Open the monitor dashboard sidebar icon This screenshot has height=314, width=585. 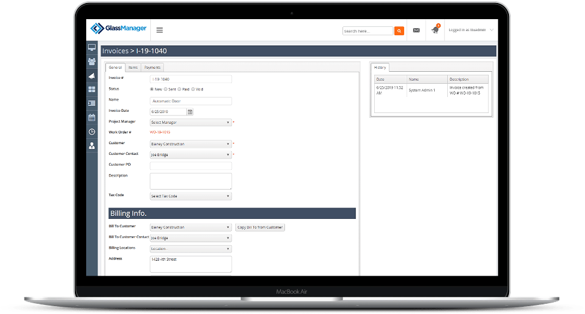pyautogui.click(x=92, y=47)
